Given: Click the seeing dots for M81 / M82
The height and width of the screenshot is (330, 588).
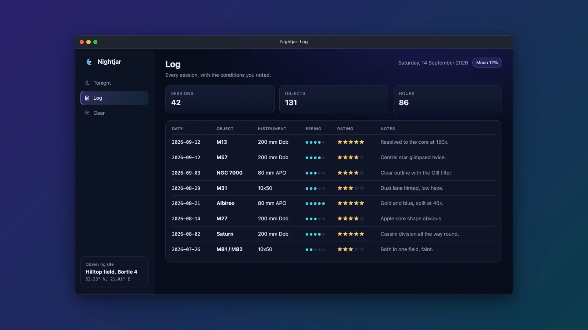Looking at the screenshot, I should tap(315, 250).
